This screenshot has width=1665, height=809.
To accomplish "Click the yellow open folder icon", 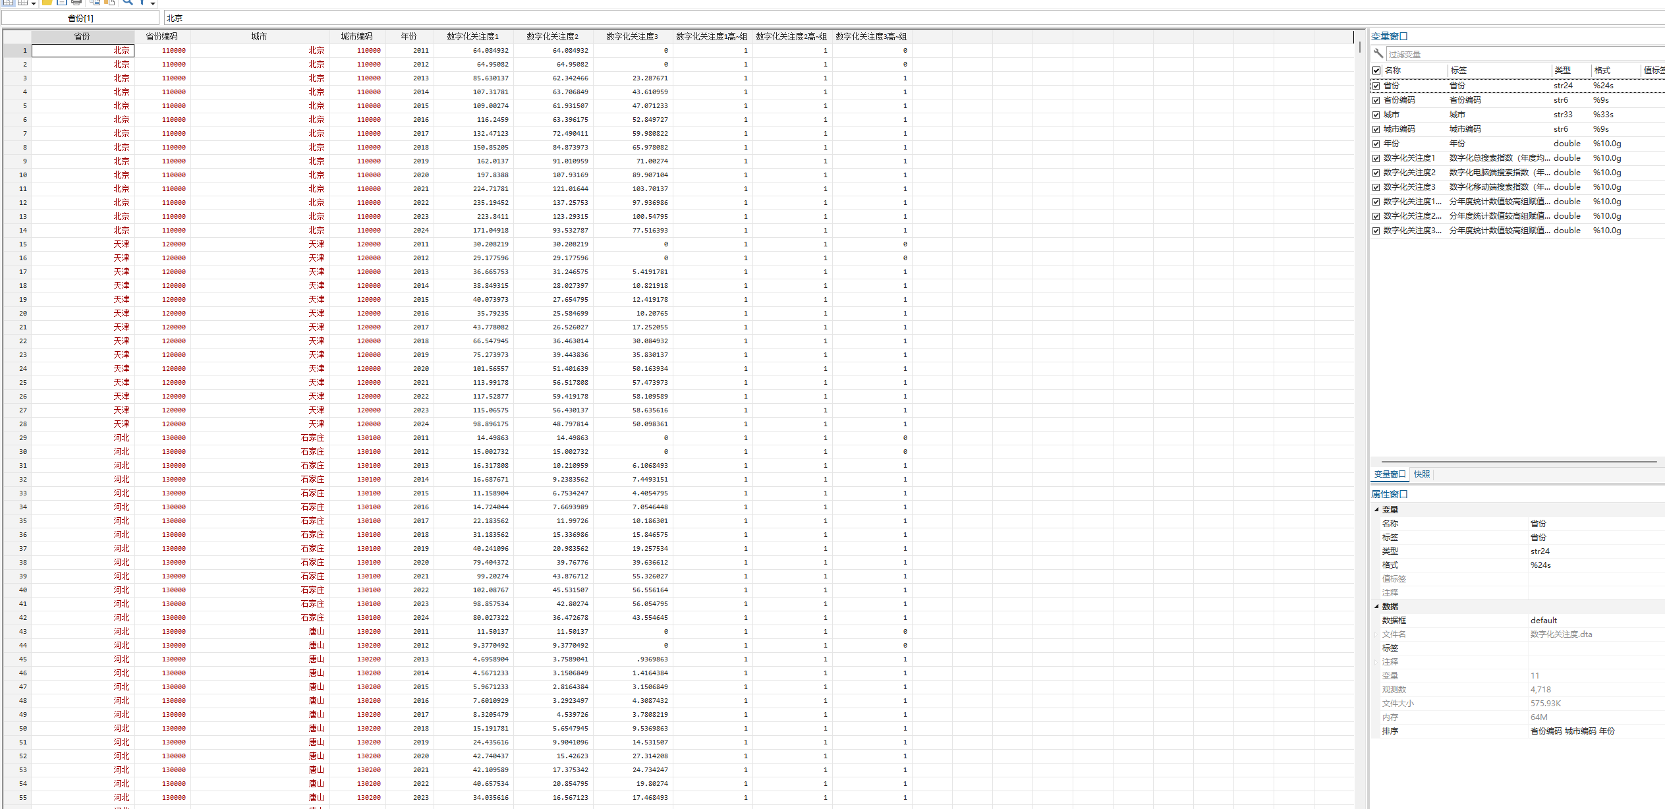I will pyautogui.click(x=47, y=3).
